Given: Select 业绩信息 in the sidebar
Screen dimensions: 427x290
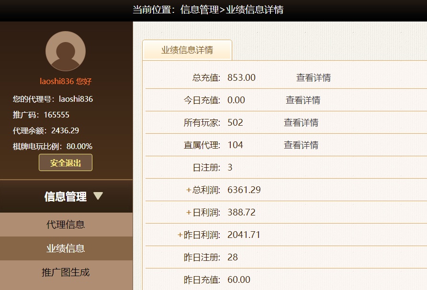Looking at the screenshot, I should coord(65,249).
